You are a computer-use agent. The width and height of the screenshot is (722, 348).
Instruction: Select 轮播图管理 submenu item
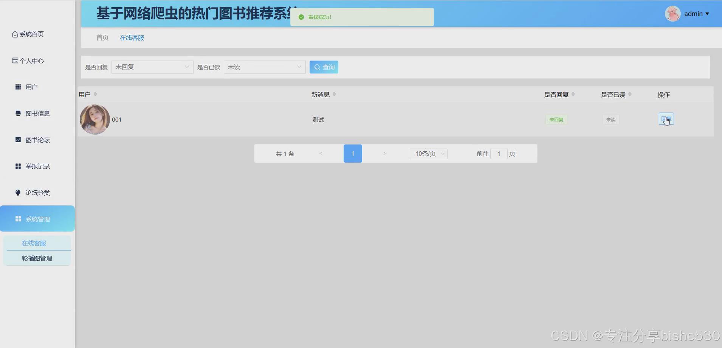pyautogui.click(x=37, y=258)
